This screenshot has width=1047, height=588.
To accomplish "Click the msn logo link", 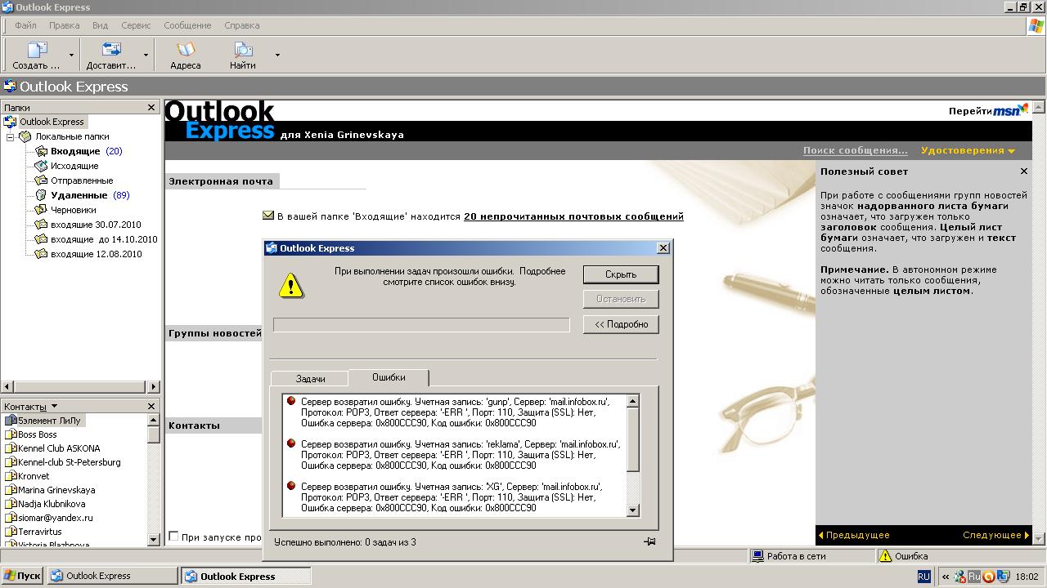I will pyautogui.click(x=1011, y=110).
